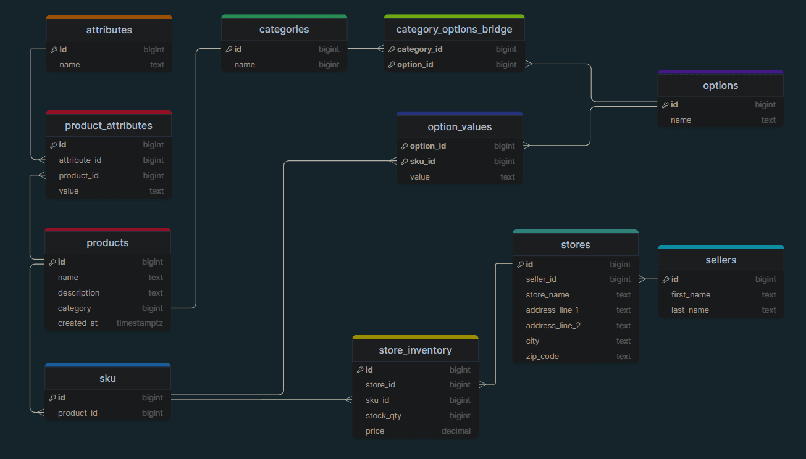Image resolution: width=806 pixels, height=459 pixels.
Task: Click the key icon in stores id row
Action: [x=520, y=264]
